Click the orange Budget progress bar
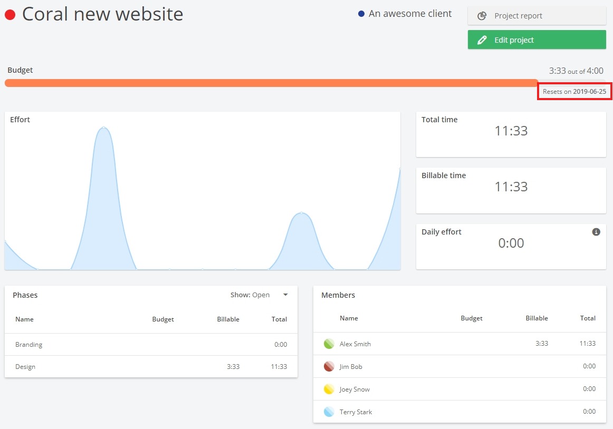 click(271, 83)
